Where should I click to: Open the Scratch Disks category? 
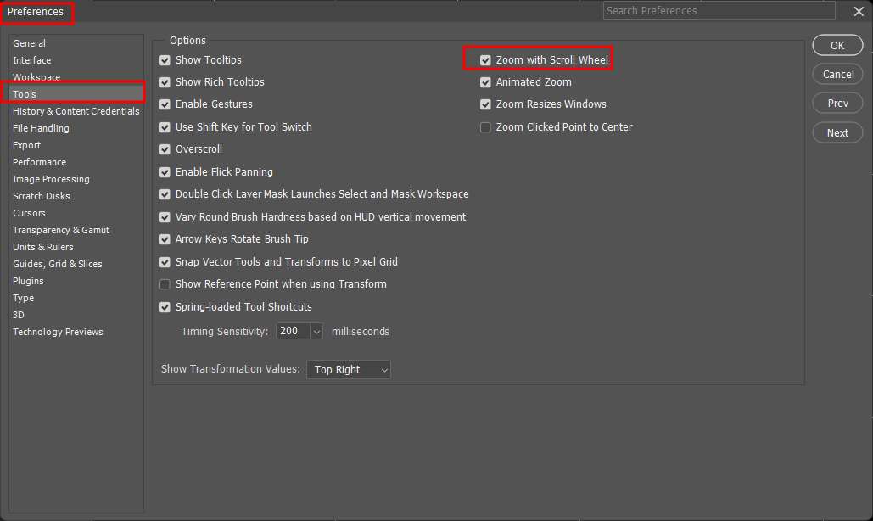(42, 196)
